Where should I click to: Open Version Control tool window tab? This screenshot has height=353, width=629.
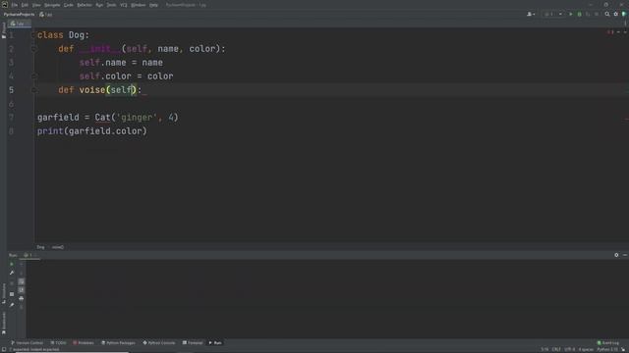click(27, 343)
